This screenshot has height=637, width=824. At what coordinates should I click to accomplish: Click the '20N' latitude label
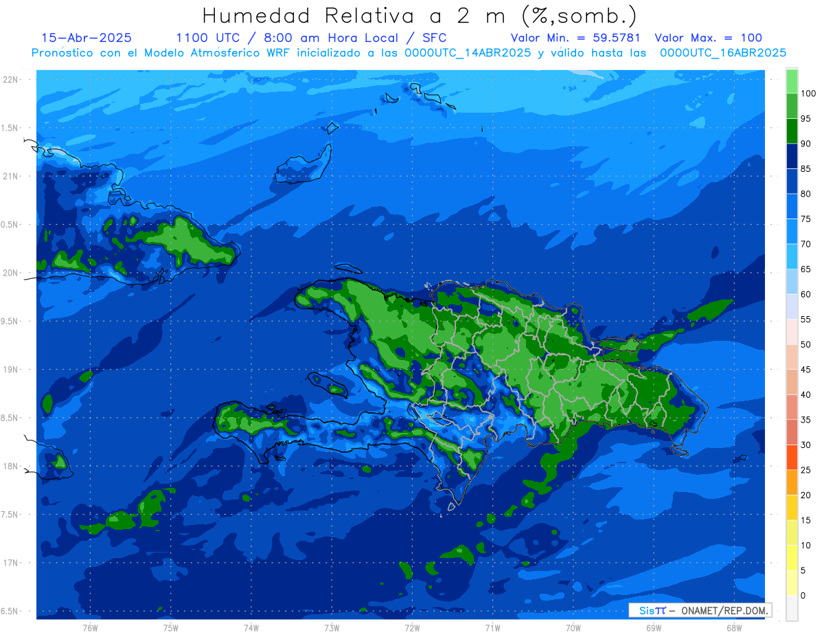coord(11,273)
